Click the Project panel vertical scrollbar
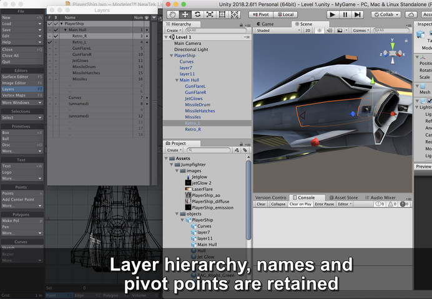 tap(248, 199)
